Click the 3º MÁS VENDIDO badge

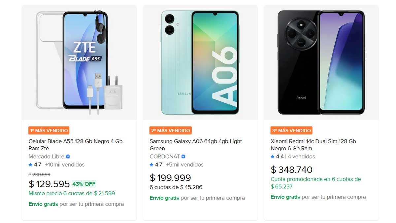click(x=292, y=130)
